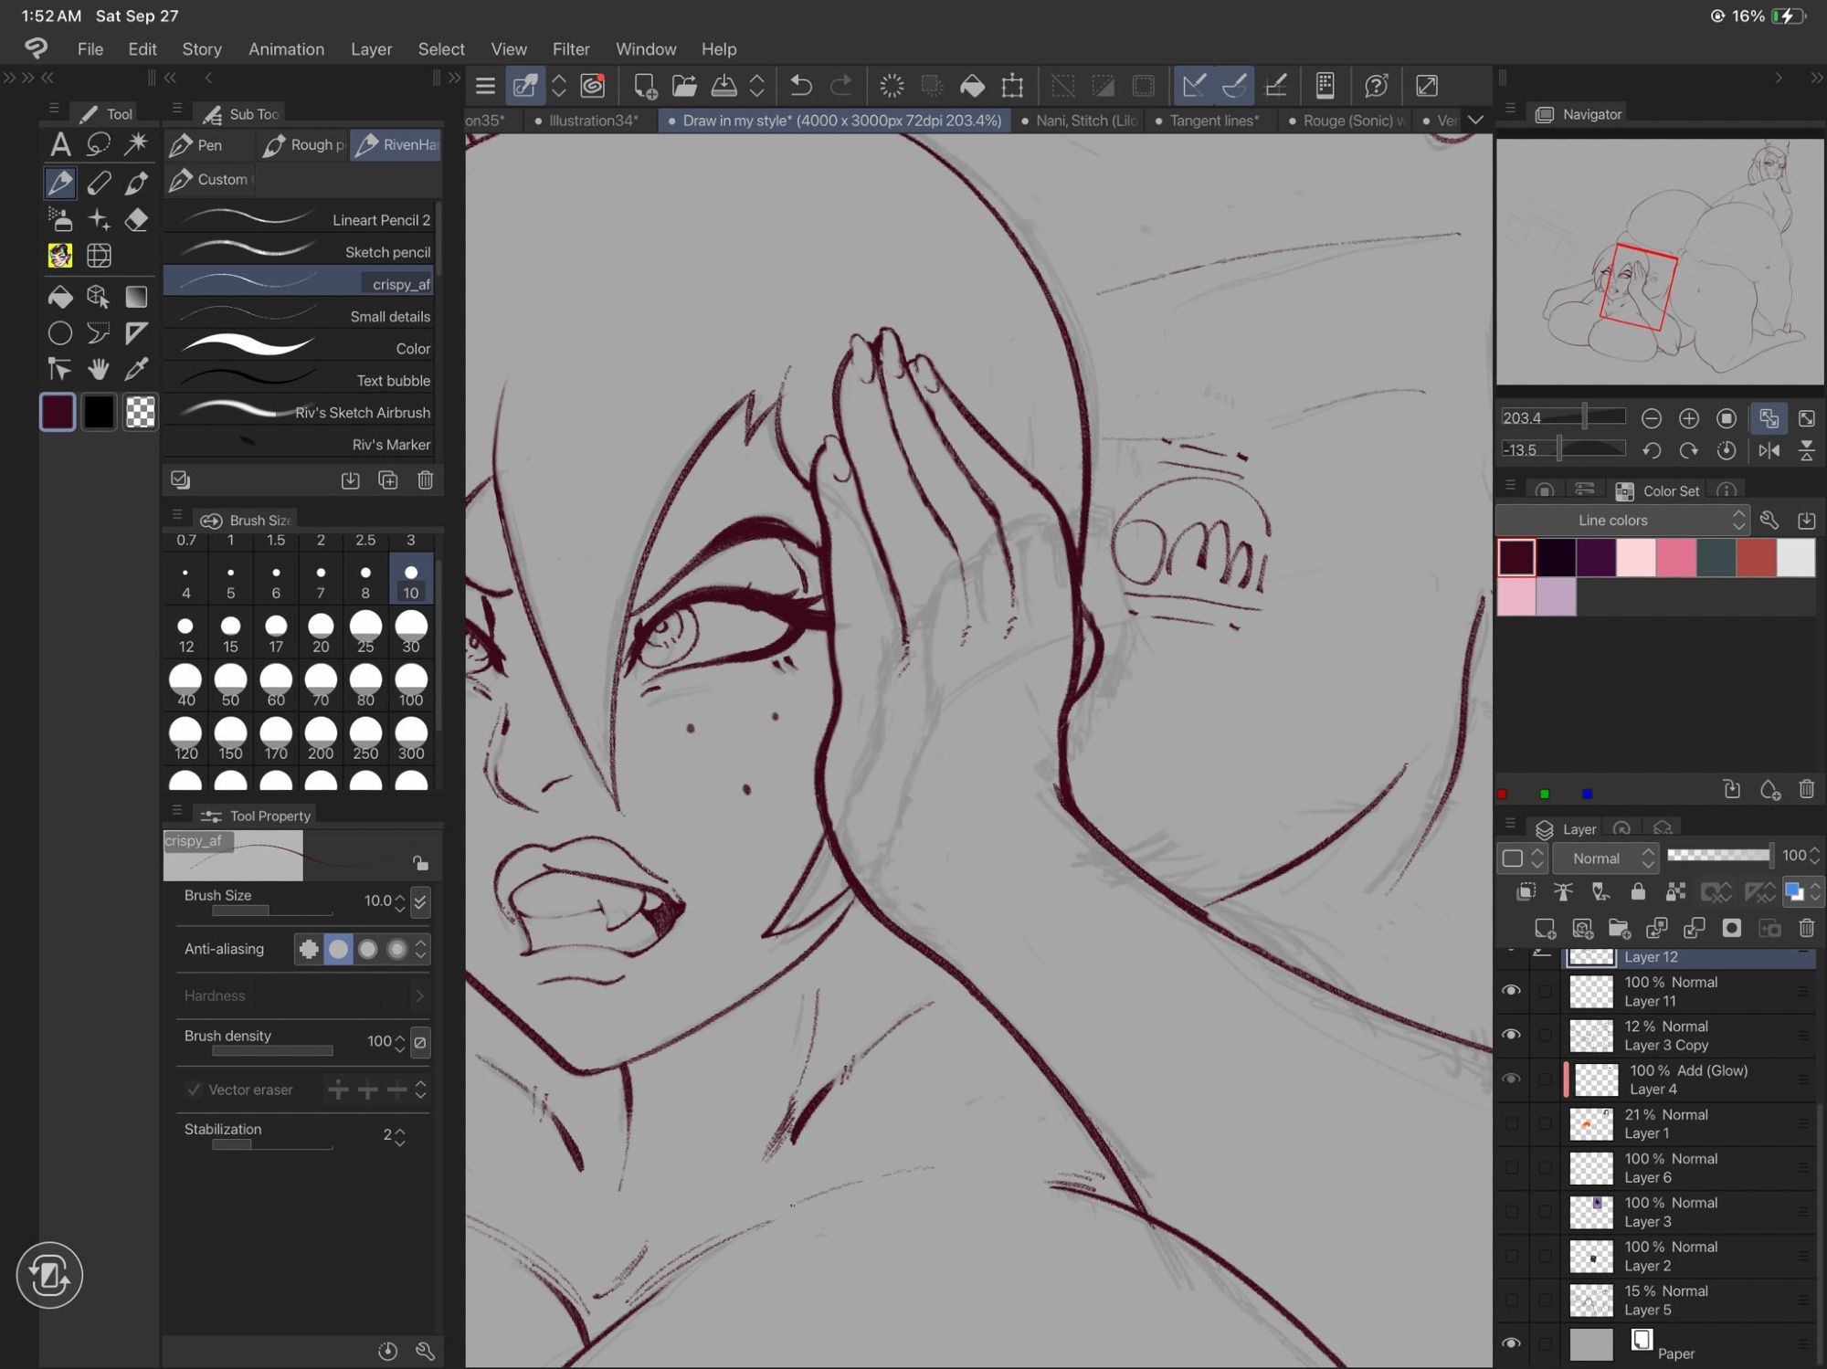Hide Layer 11 using its eye icon
The image size is (1827, 1369).
pos(1511,990)
